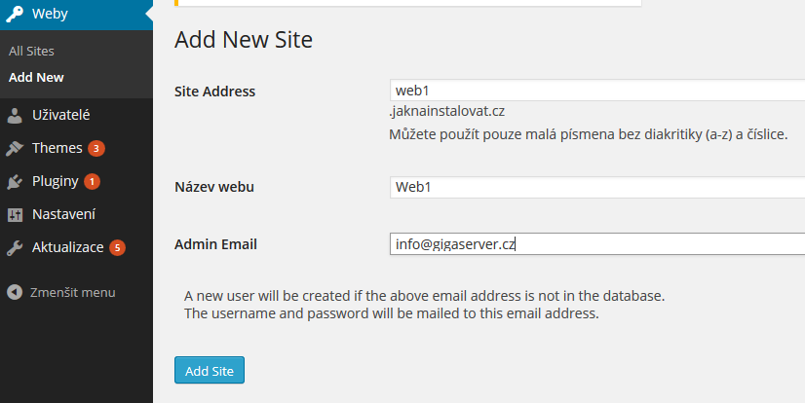Click the Weby key icon
The width and height of the screenshot is (805, 403).
pyautogui.click(x=15, y=15)
